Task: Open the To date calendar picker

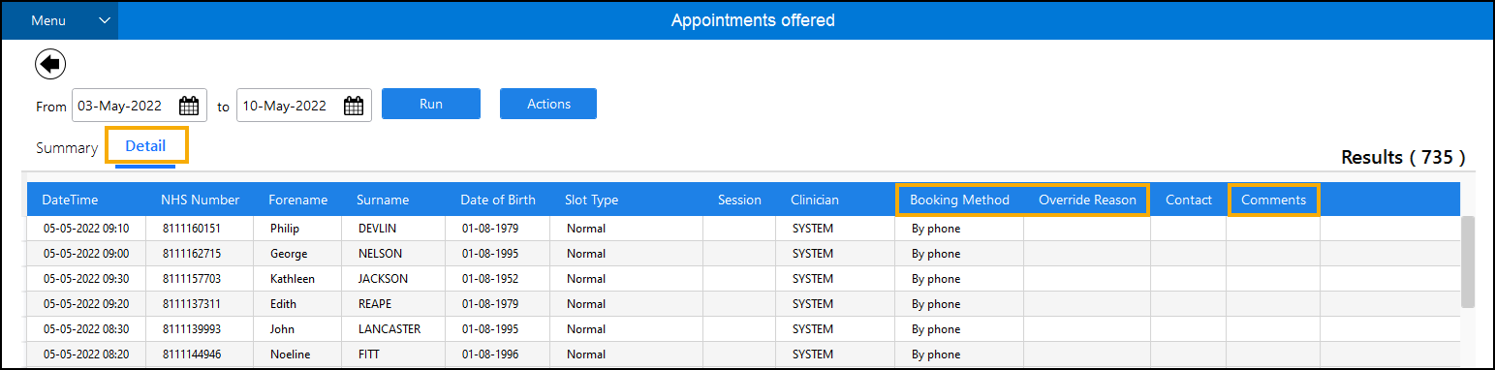Action: coord(354,106)
